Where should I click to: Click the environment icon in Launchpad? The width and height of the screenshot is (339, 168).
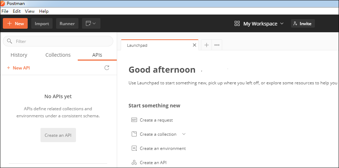coord(134,149)
